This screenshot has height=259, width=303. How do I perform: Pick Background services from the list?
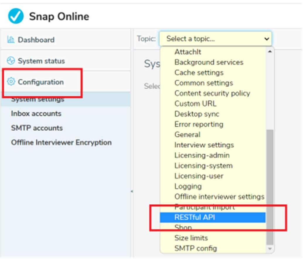pyautogui.click(x=209, y=62)
